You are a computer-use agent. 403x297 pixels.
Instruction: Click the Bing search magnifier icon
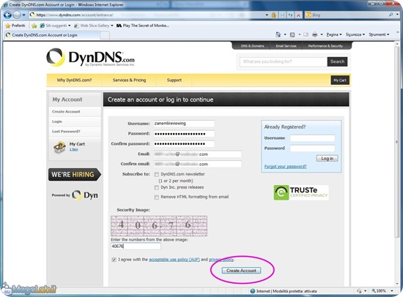point(391,15)
